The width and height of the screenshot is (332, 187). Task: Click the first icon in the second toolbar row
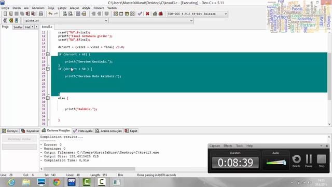pos(5,21)
